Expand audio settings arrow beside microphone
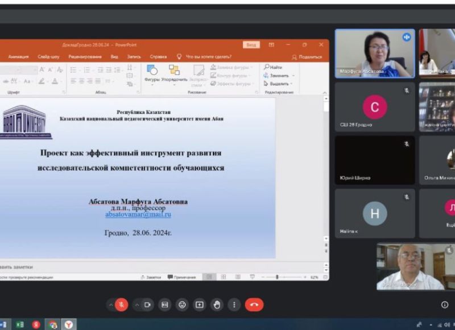Viewport: 455px width, 330px height. pyautogui.click(x=110, y=304)
